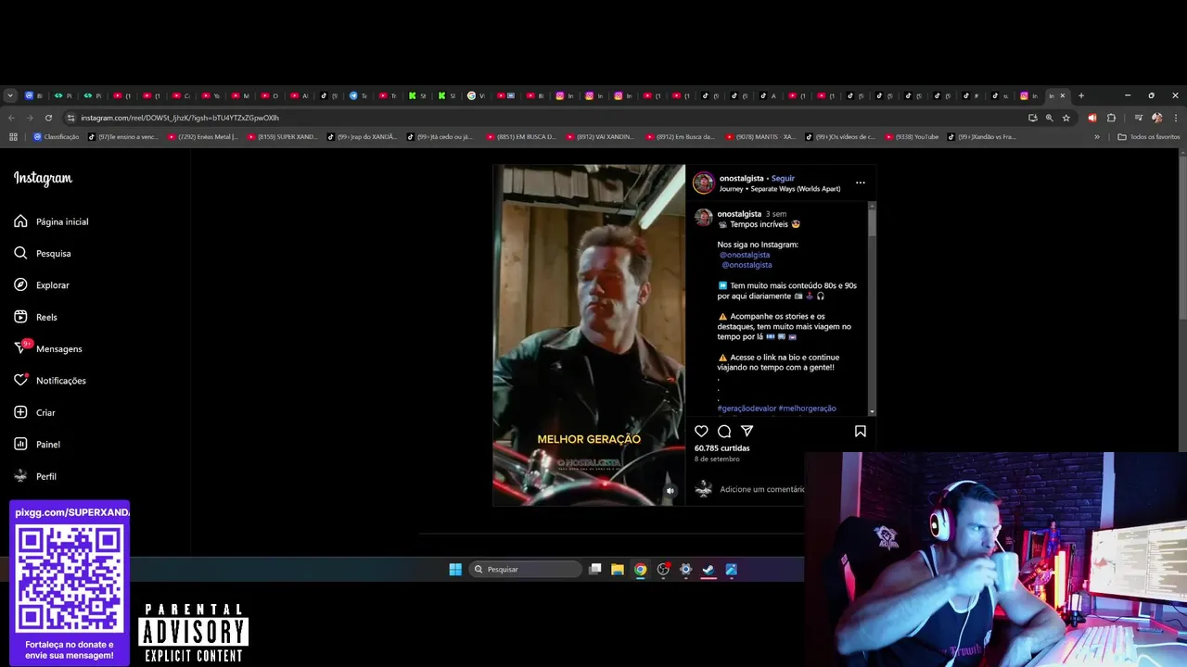Viewport: 1187px width, 667px height.
Task: Open Painel in the sidebar
Action: (37, 445)
